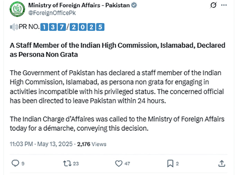
Task: Open the share upload icon
Action: [x=222, y=163]
